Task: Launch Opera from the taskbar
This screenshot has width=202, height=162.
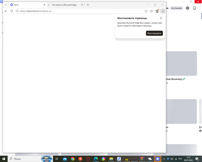Action: tap(88, 159)
